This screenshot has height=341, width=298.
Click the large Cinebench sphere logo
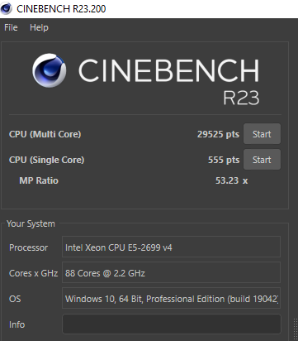[50, 70]
